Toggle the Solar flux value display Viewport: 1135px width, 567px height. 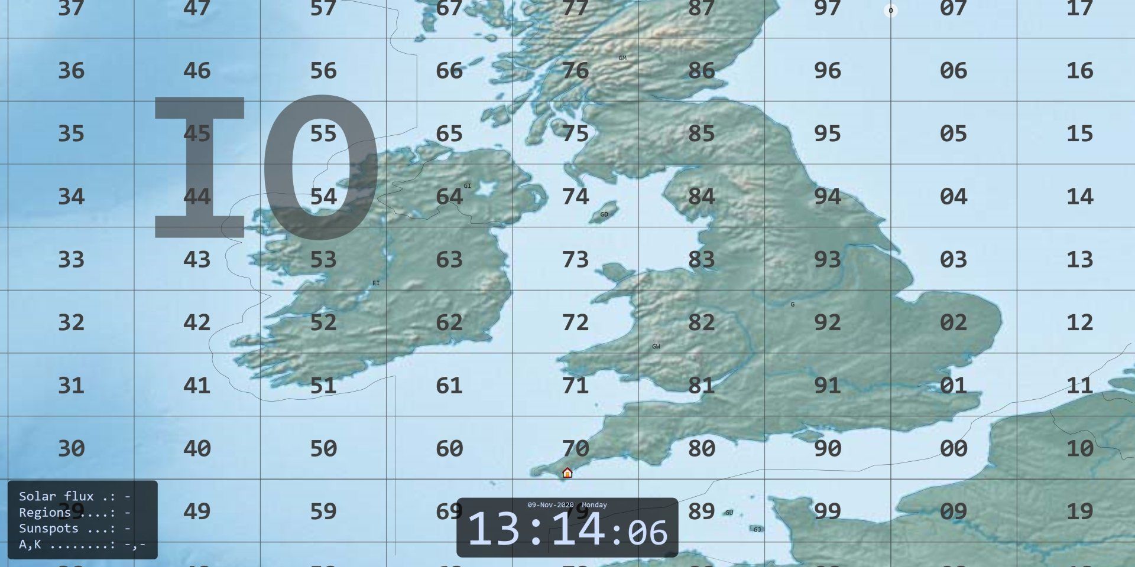[x=74, y=496]
